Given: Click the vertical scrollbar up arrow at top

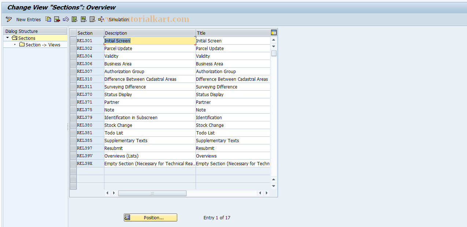Looking at the screenshot, I should click(x=274, y=40).
